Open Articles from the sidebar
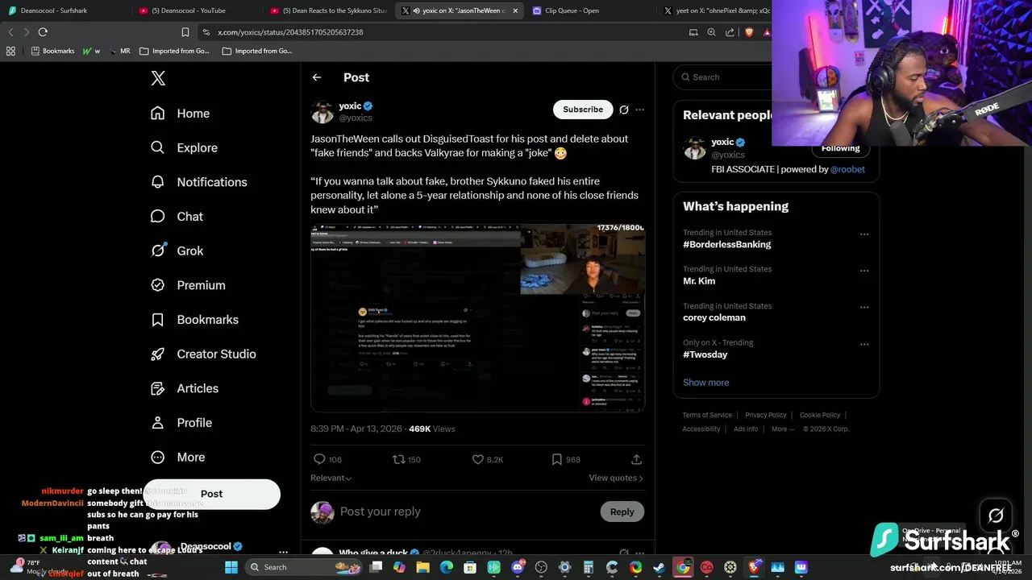 (184, 388)
